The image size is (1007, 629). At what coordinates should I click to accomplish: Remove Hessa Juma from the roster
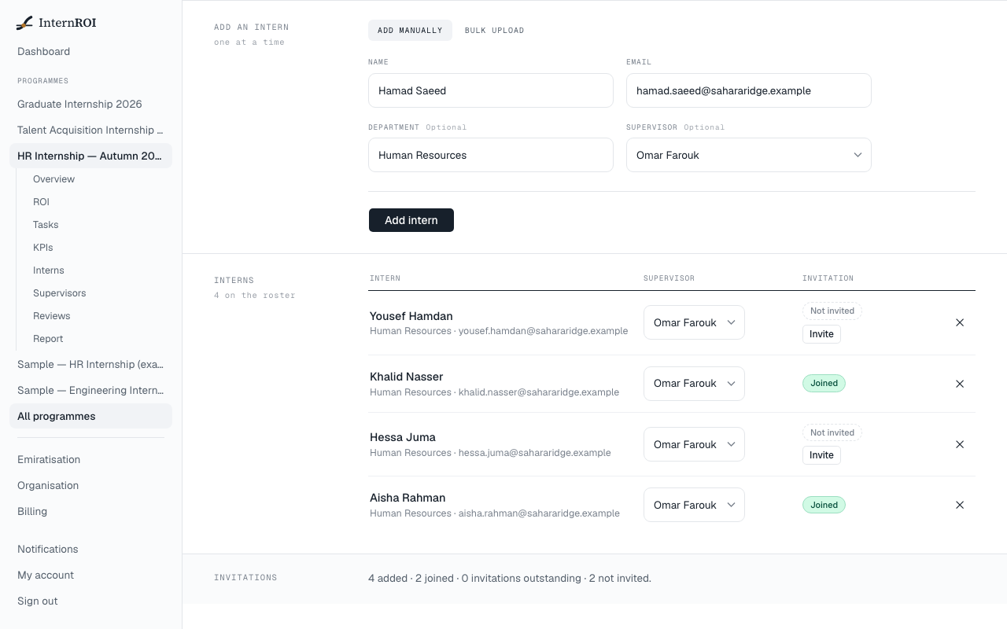(960, 444)
